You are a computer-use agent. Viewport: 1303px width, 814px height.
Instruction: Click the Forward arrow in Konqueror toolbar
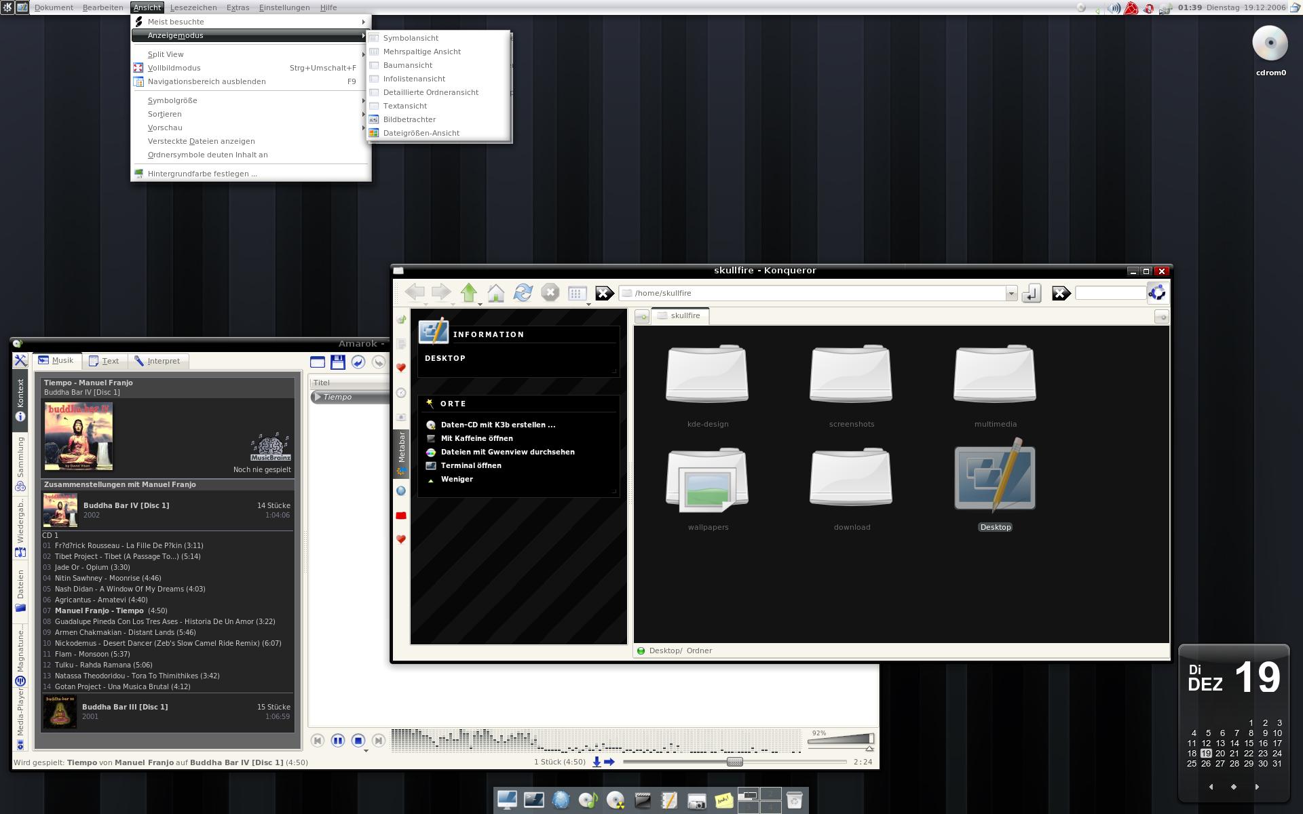pos(441,292)
